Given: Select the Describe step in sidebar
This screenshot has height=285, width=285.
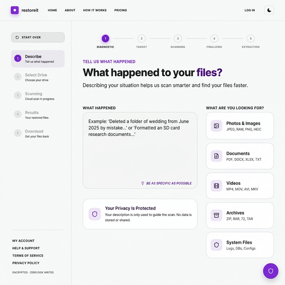Looking at the screenshot, I should click(38, 59).
